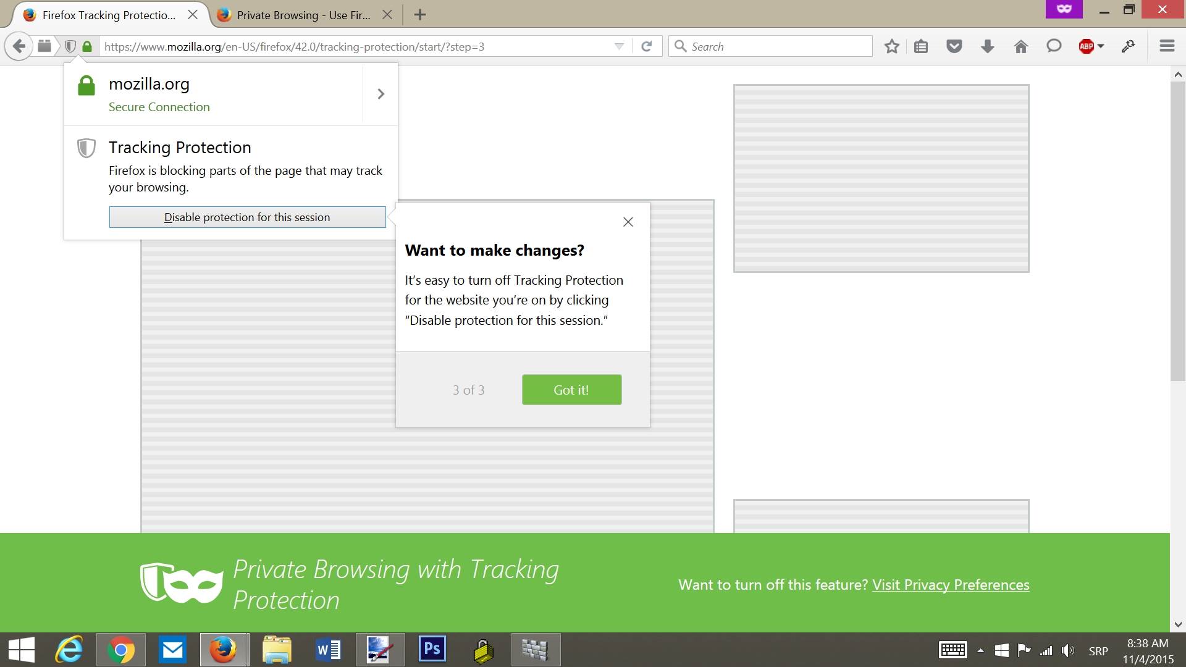Disable protection for this session
The height and width of the screenshot is (667, 1186).
pos(246,217)
